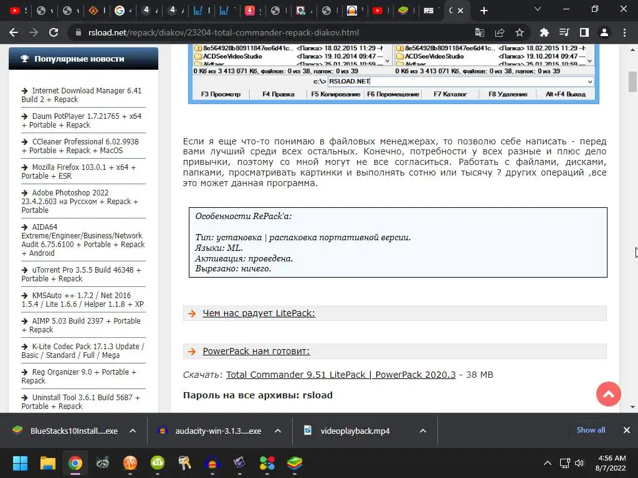This screenshot has width=638, height=478.
Task: Open the tab search chevron
Action: 538,9
